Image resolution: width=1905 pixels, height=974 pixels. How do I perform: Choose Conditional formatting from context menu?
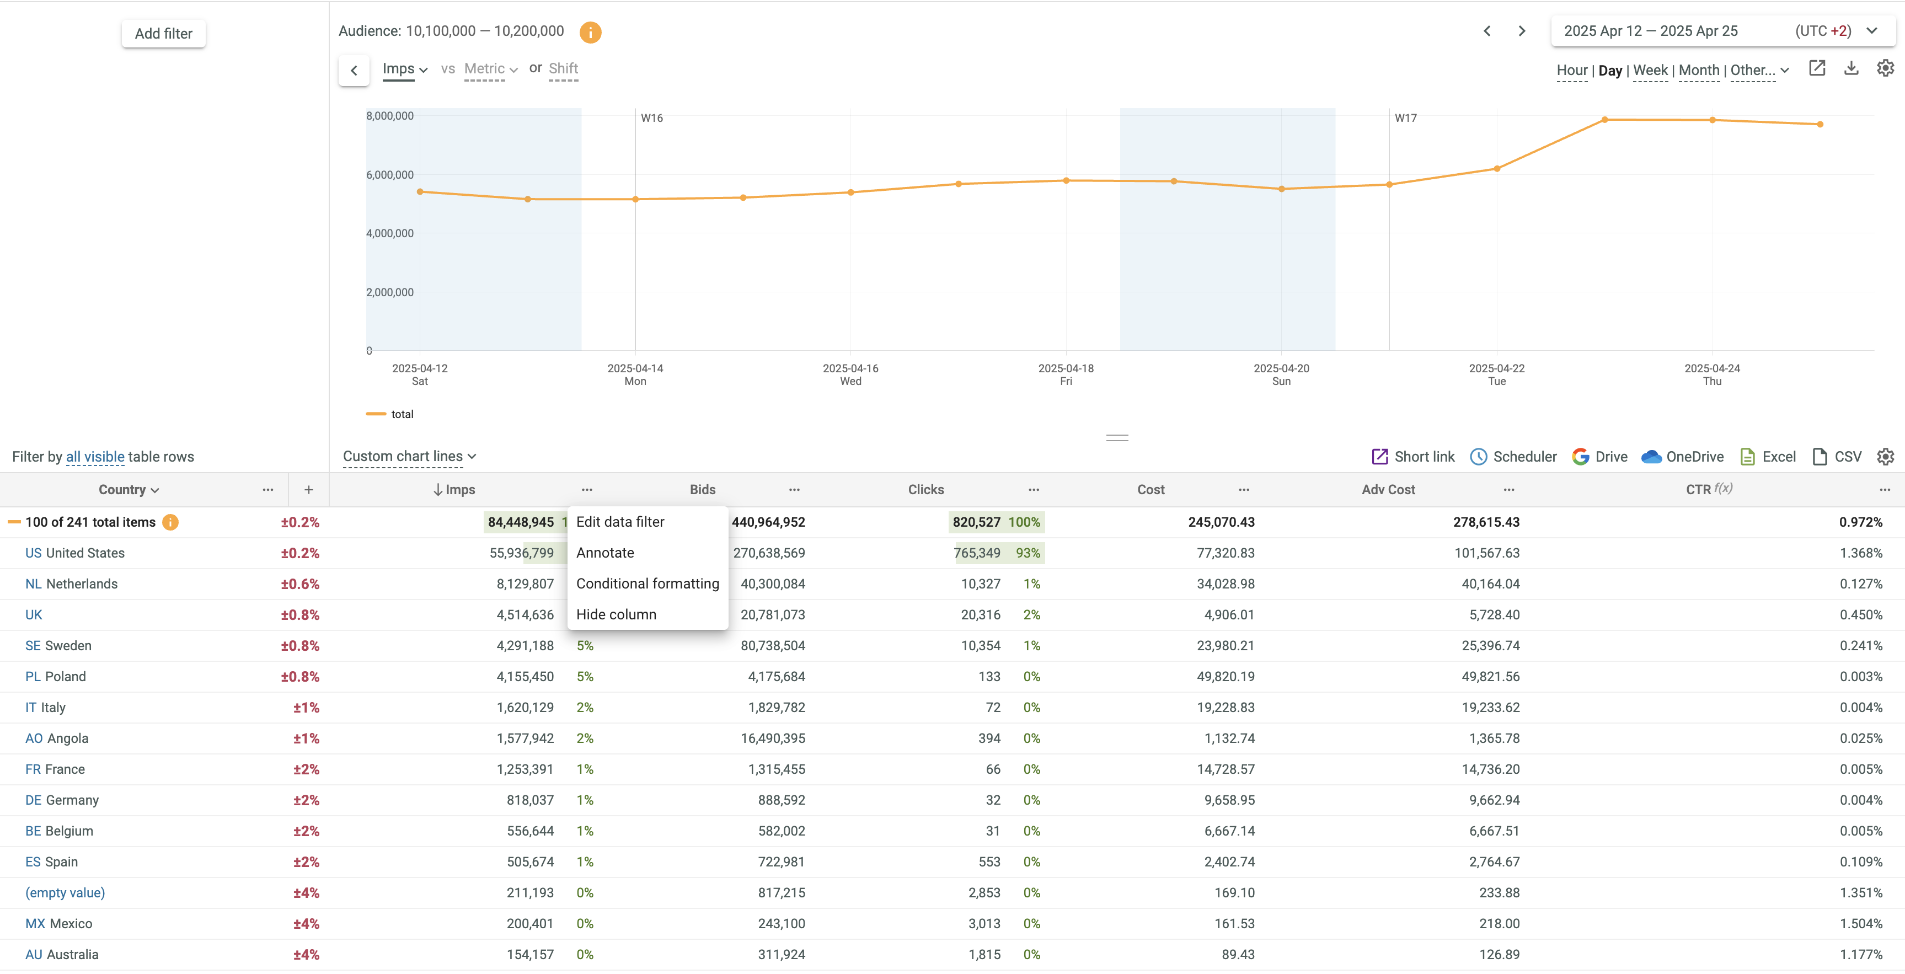tap(647, 584)
